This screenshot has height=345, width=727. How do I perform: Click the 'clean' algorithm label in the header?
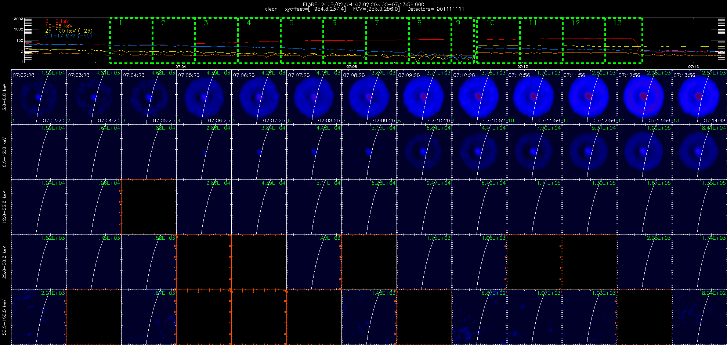[271, 9]
